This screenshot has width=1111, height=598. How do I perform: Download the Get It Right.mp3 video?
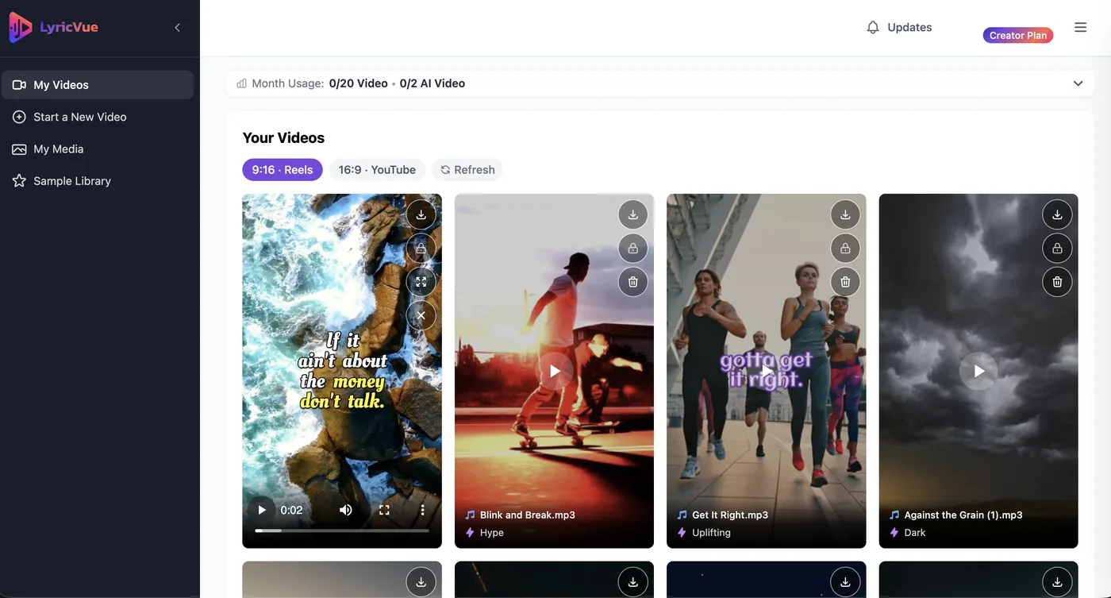point(845,214)
